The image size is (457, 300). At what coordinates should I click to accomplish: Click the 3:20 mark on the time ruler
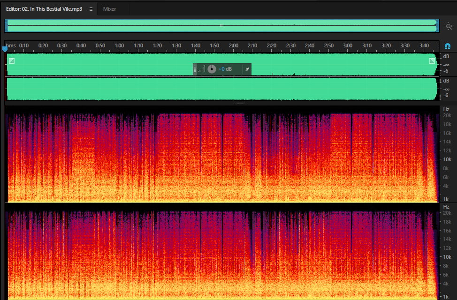[x=386, y=45]
